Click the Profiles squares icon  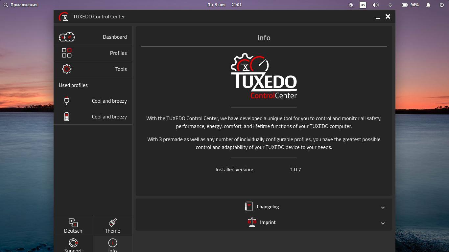pyautogui.click(x=67, y=53)
